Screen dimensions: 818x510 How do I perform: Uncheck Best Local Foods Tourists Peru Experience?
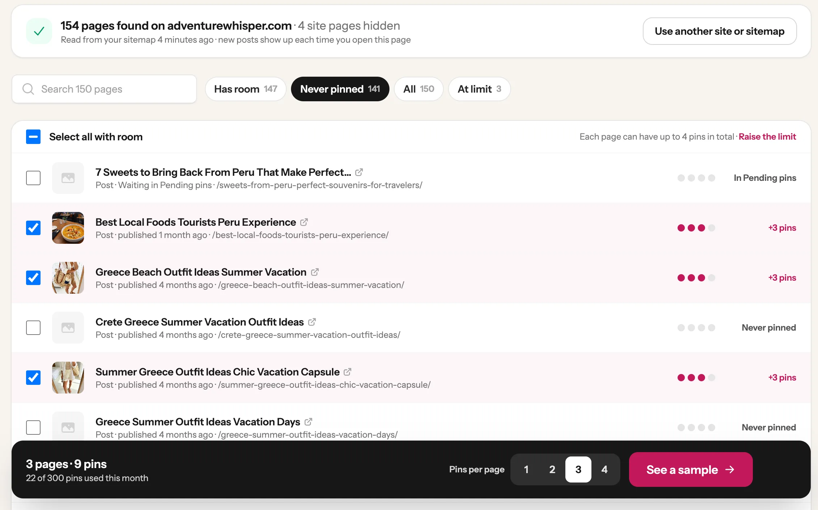pyautogui.click(x=33, y=228)
